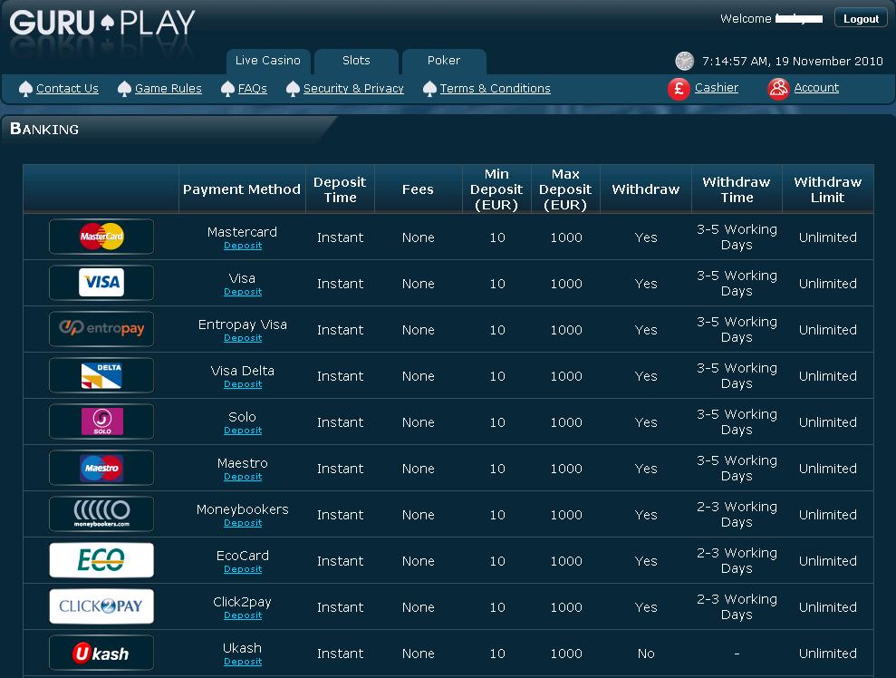This screenshot has height=678, width=896.
Task: Click the Mastercard logo icon
Action: 101,237
